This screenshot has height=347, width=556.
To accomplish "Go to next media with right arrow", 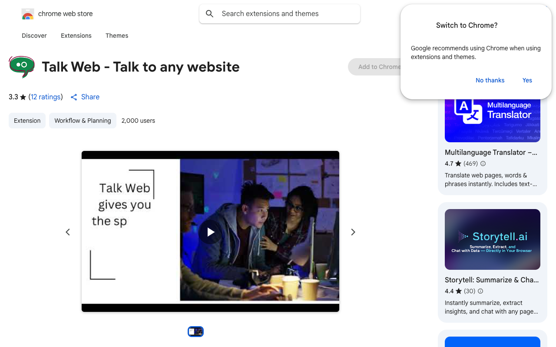I will 353,232.
